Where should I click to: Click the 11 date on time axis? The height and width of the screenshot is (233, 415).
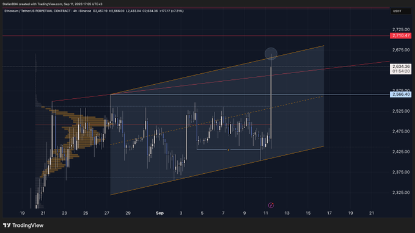[266, 213]
